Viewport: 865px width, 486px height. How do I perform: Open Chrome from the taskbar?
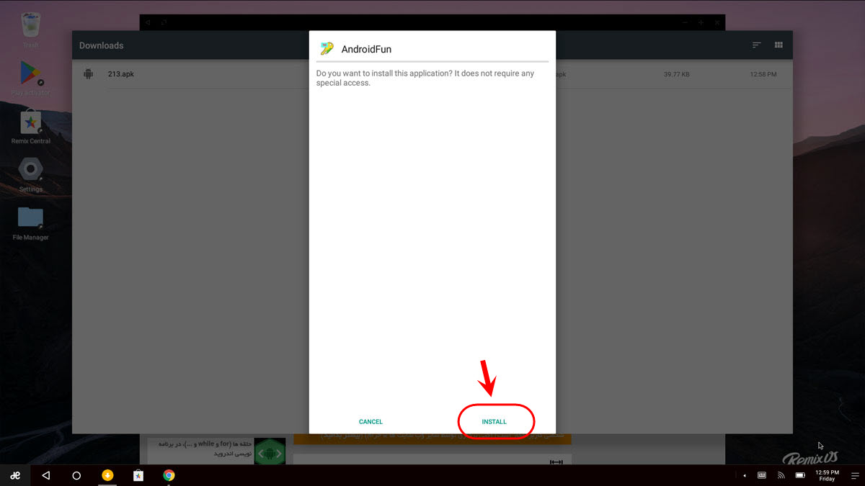(x=169, y=475)
